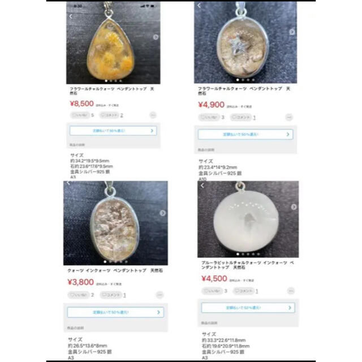Toggle like on the ¥8,500 pendant
362x362 pixels.
(x=80, y=115)
